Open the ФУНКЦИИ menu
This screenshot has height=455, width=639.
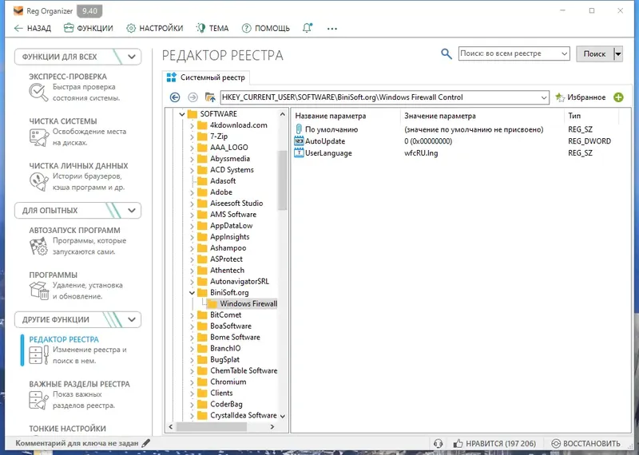coord(89,28)
